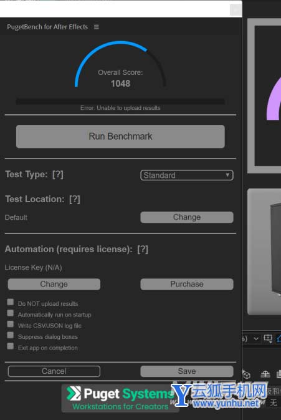This screenshot has width=281, height=420.
Task: Click Change button for Test Location
Action: [x=187, y=217]
